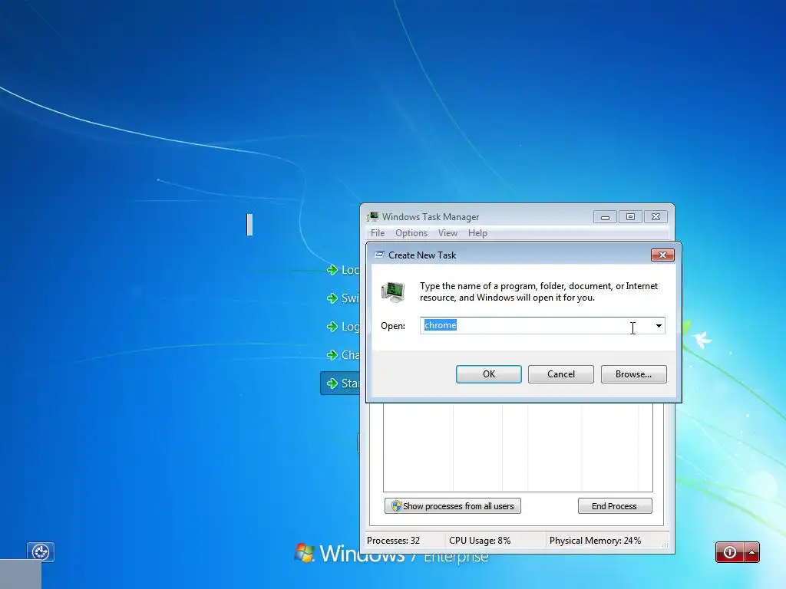Viewport: 786px width, 589px height.
Task: Click the shield icon on Show processes
Action: coord(397,506)
